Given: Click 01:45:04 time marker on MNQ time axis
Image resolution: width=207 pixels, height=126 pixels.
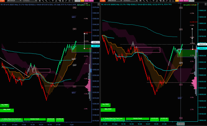Looking at the screenshot, I should point(181,124).
